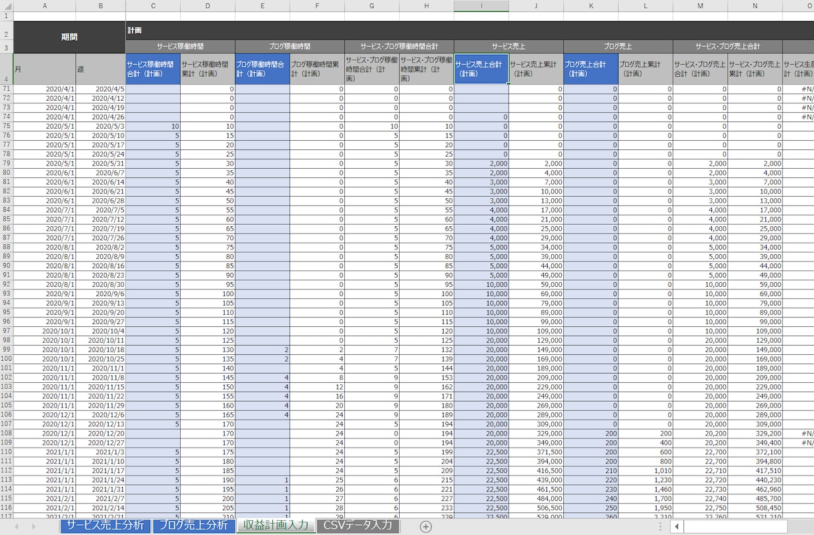Click the combined cumulative sales cell 329,200
Image resolution: width=814 pixels, height=535 pixels.
[755, 433]
